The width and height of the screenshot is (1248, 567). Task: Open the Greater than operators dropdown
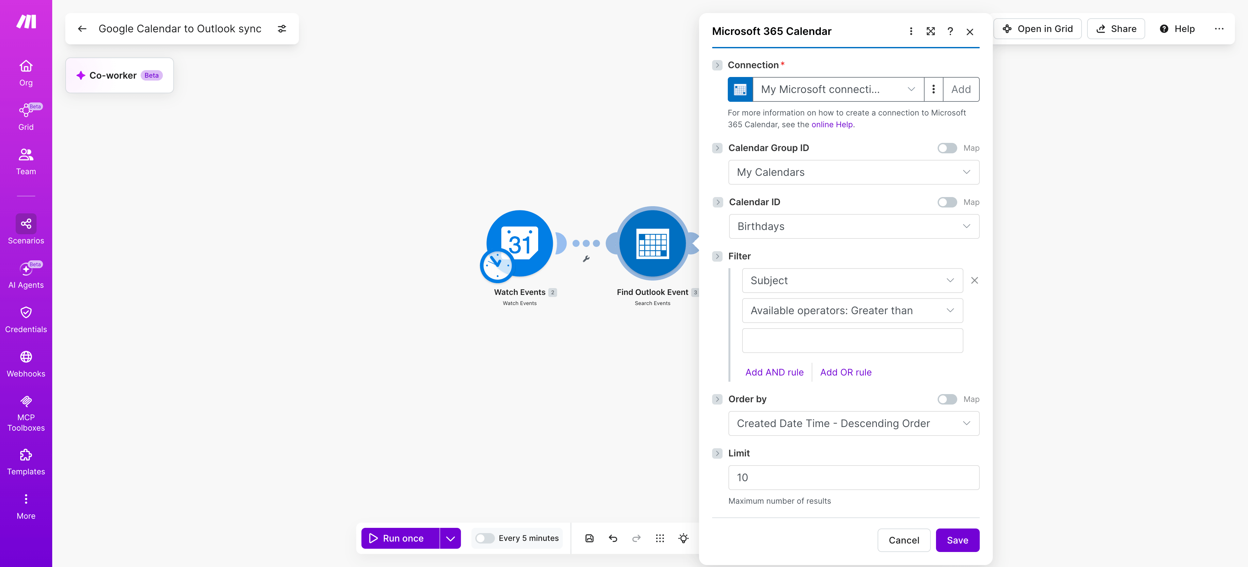click(852, 310)
